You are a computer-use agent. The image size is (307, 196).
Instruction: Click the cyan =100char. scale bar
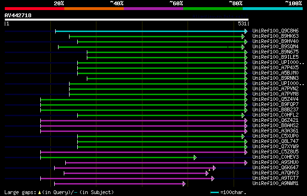pyautogui.click(x=214, y=193)
